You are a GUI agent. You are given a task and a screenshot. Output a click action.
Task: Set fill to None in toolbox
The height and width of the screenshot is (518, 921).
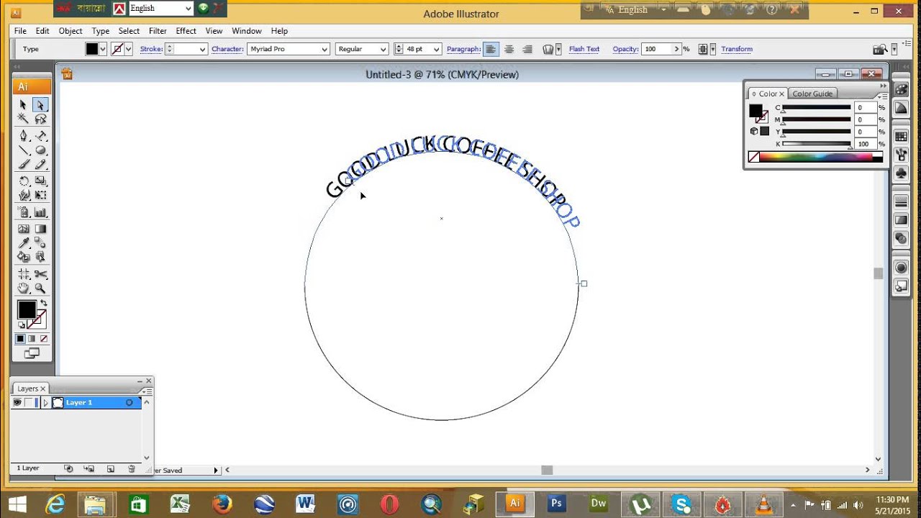[44, 339]
